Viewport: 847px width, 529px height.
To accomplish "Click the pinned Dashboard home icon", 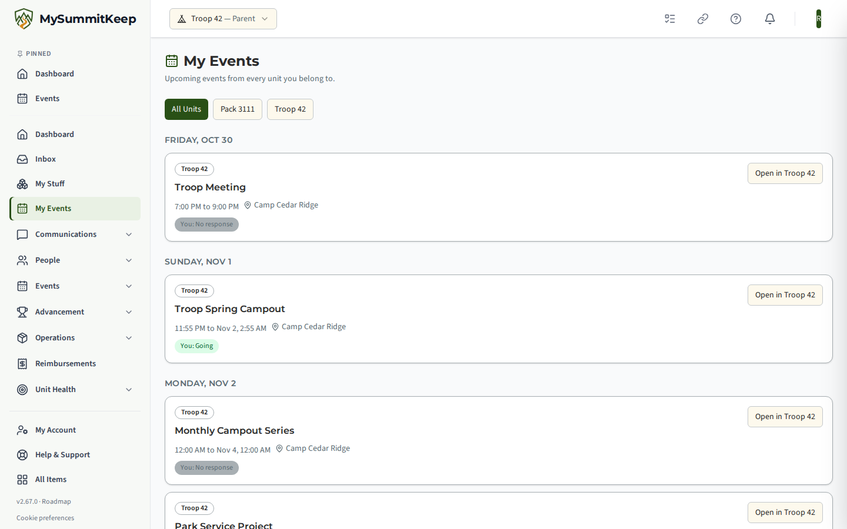I will click(x=22, y=74).
